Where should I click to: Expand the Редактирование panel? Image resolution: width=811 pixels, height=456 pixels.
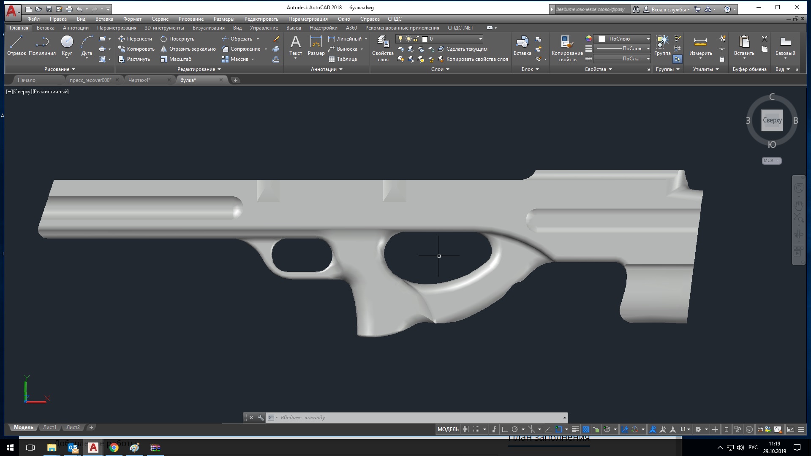pos(199,69)
